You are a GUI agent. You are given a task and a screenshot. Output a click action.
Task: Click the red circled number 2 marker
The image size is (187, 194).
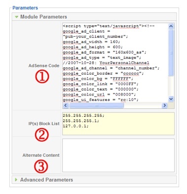click(x=42, y=135)
